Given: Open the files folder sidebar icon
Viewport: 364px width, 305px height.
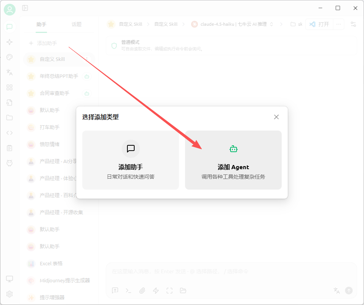Looking at the screenshot, I should [9, 118].
